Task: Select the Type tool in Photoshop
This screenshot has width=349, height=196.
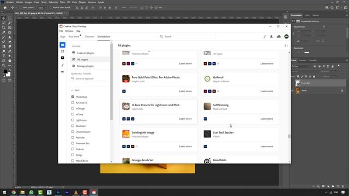Action: click(x=4, y=56)
